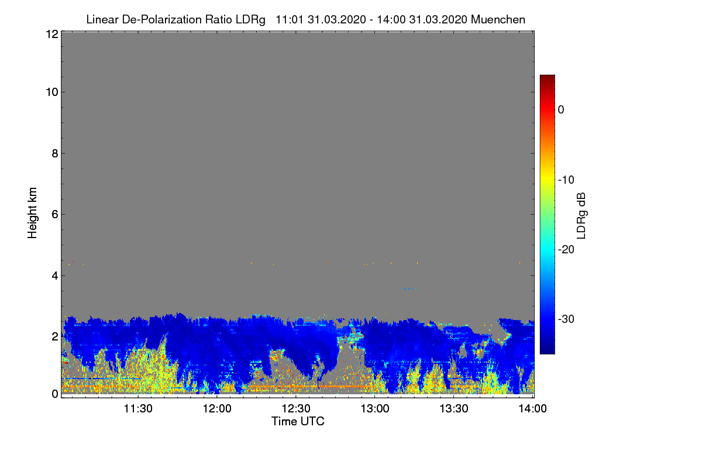Click the station name 'Muenchen'
This screenshot has width=702, height=468.
click(498, 19)
